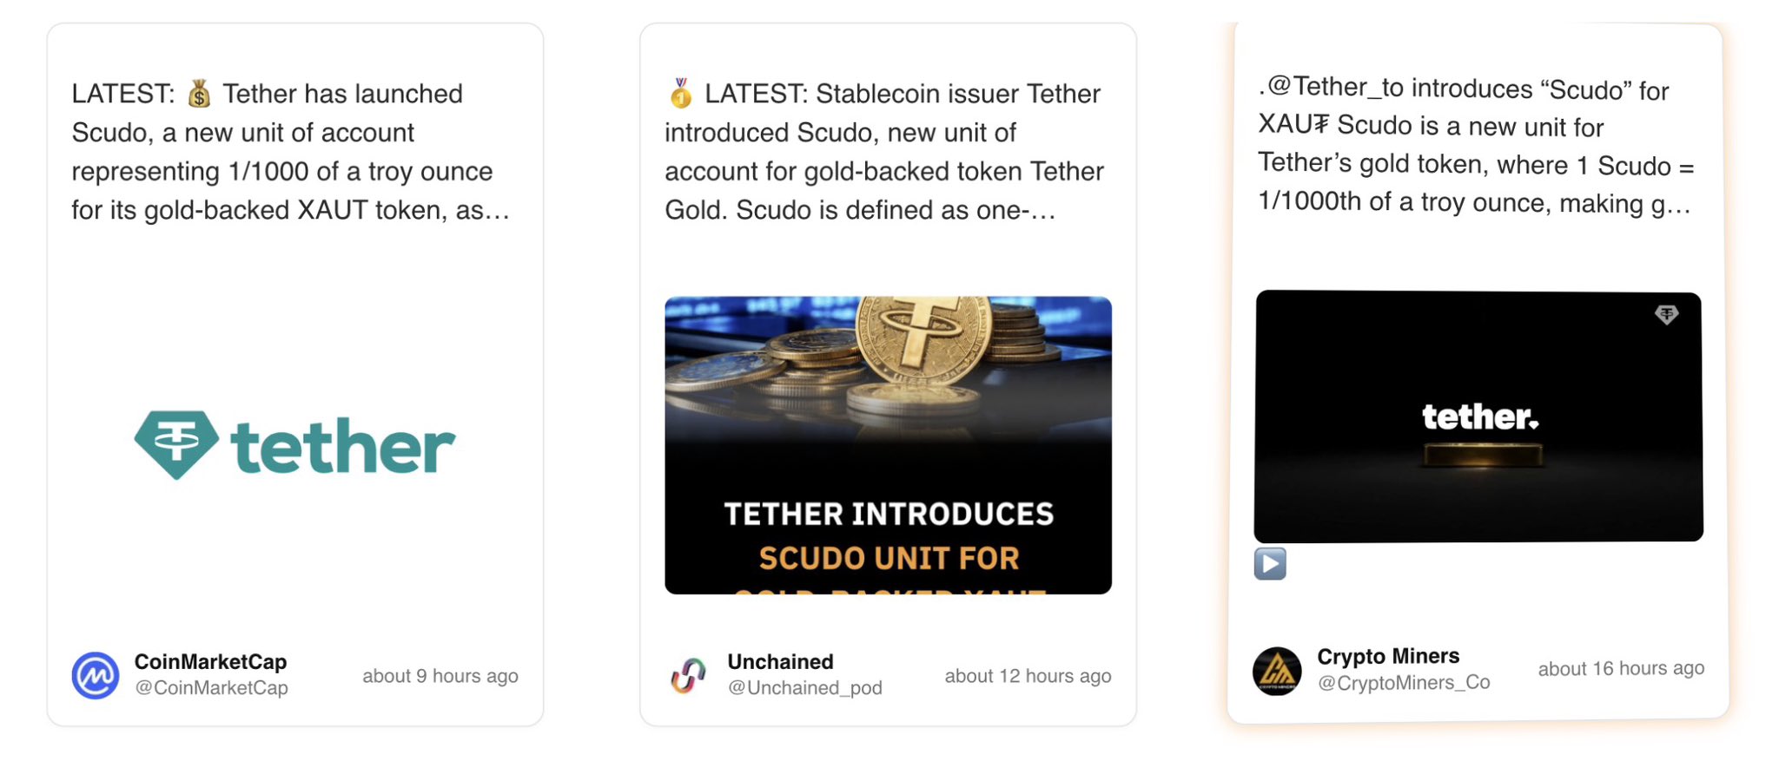Click the teal Tether diamond logo

pos(177,444)
